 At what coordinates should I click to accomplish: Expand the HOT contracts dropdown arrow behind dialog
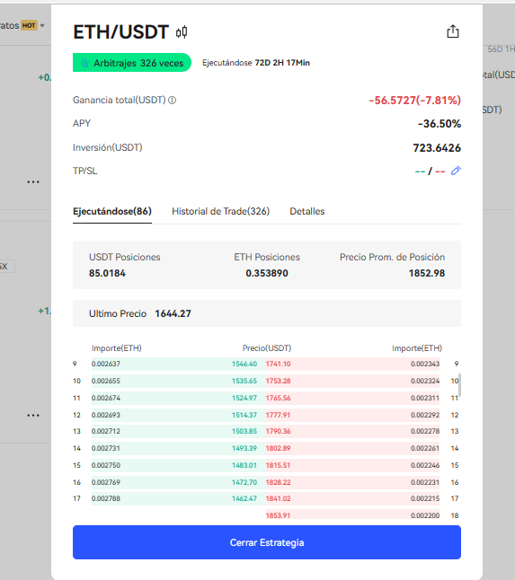pyautogui.click(x=42, y=25)
